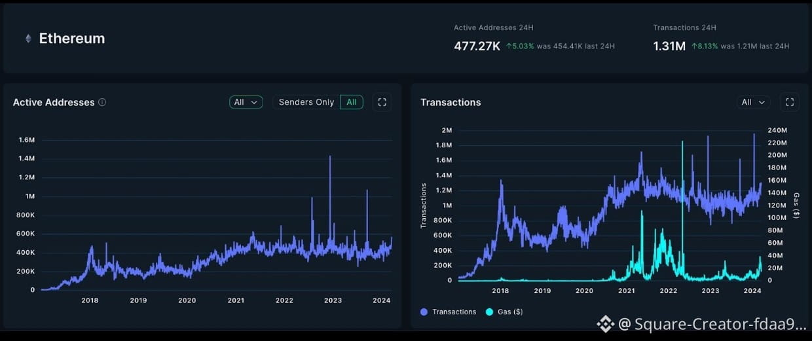Screen dimensions: 812x341
Task: Expand Active Addresses chart to fullscreen
Action: point(382,102)
